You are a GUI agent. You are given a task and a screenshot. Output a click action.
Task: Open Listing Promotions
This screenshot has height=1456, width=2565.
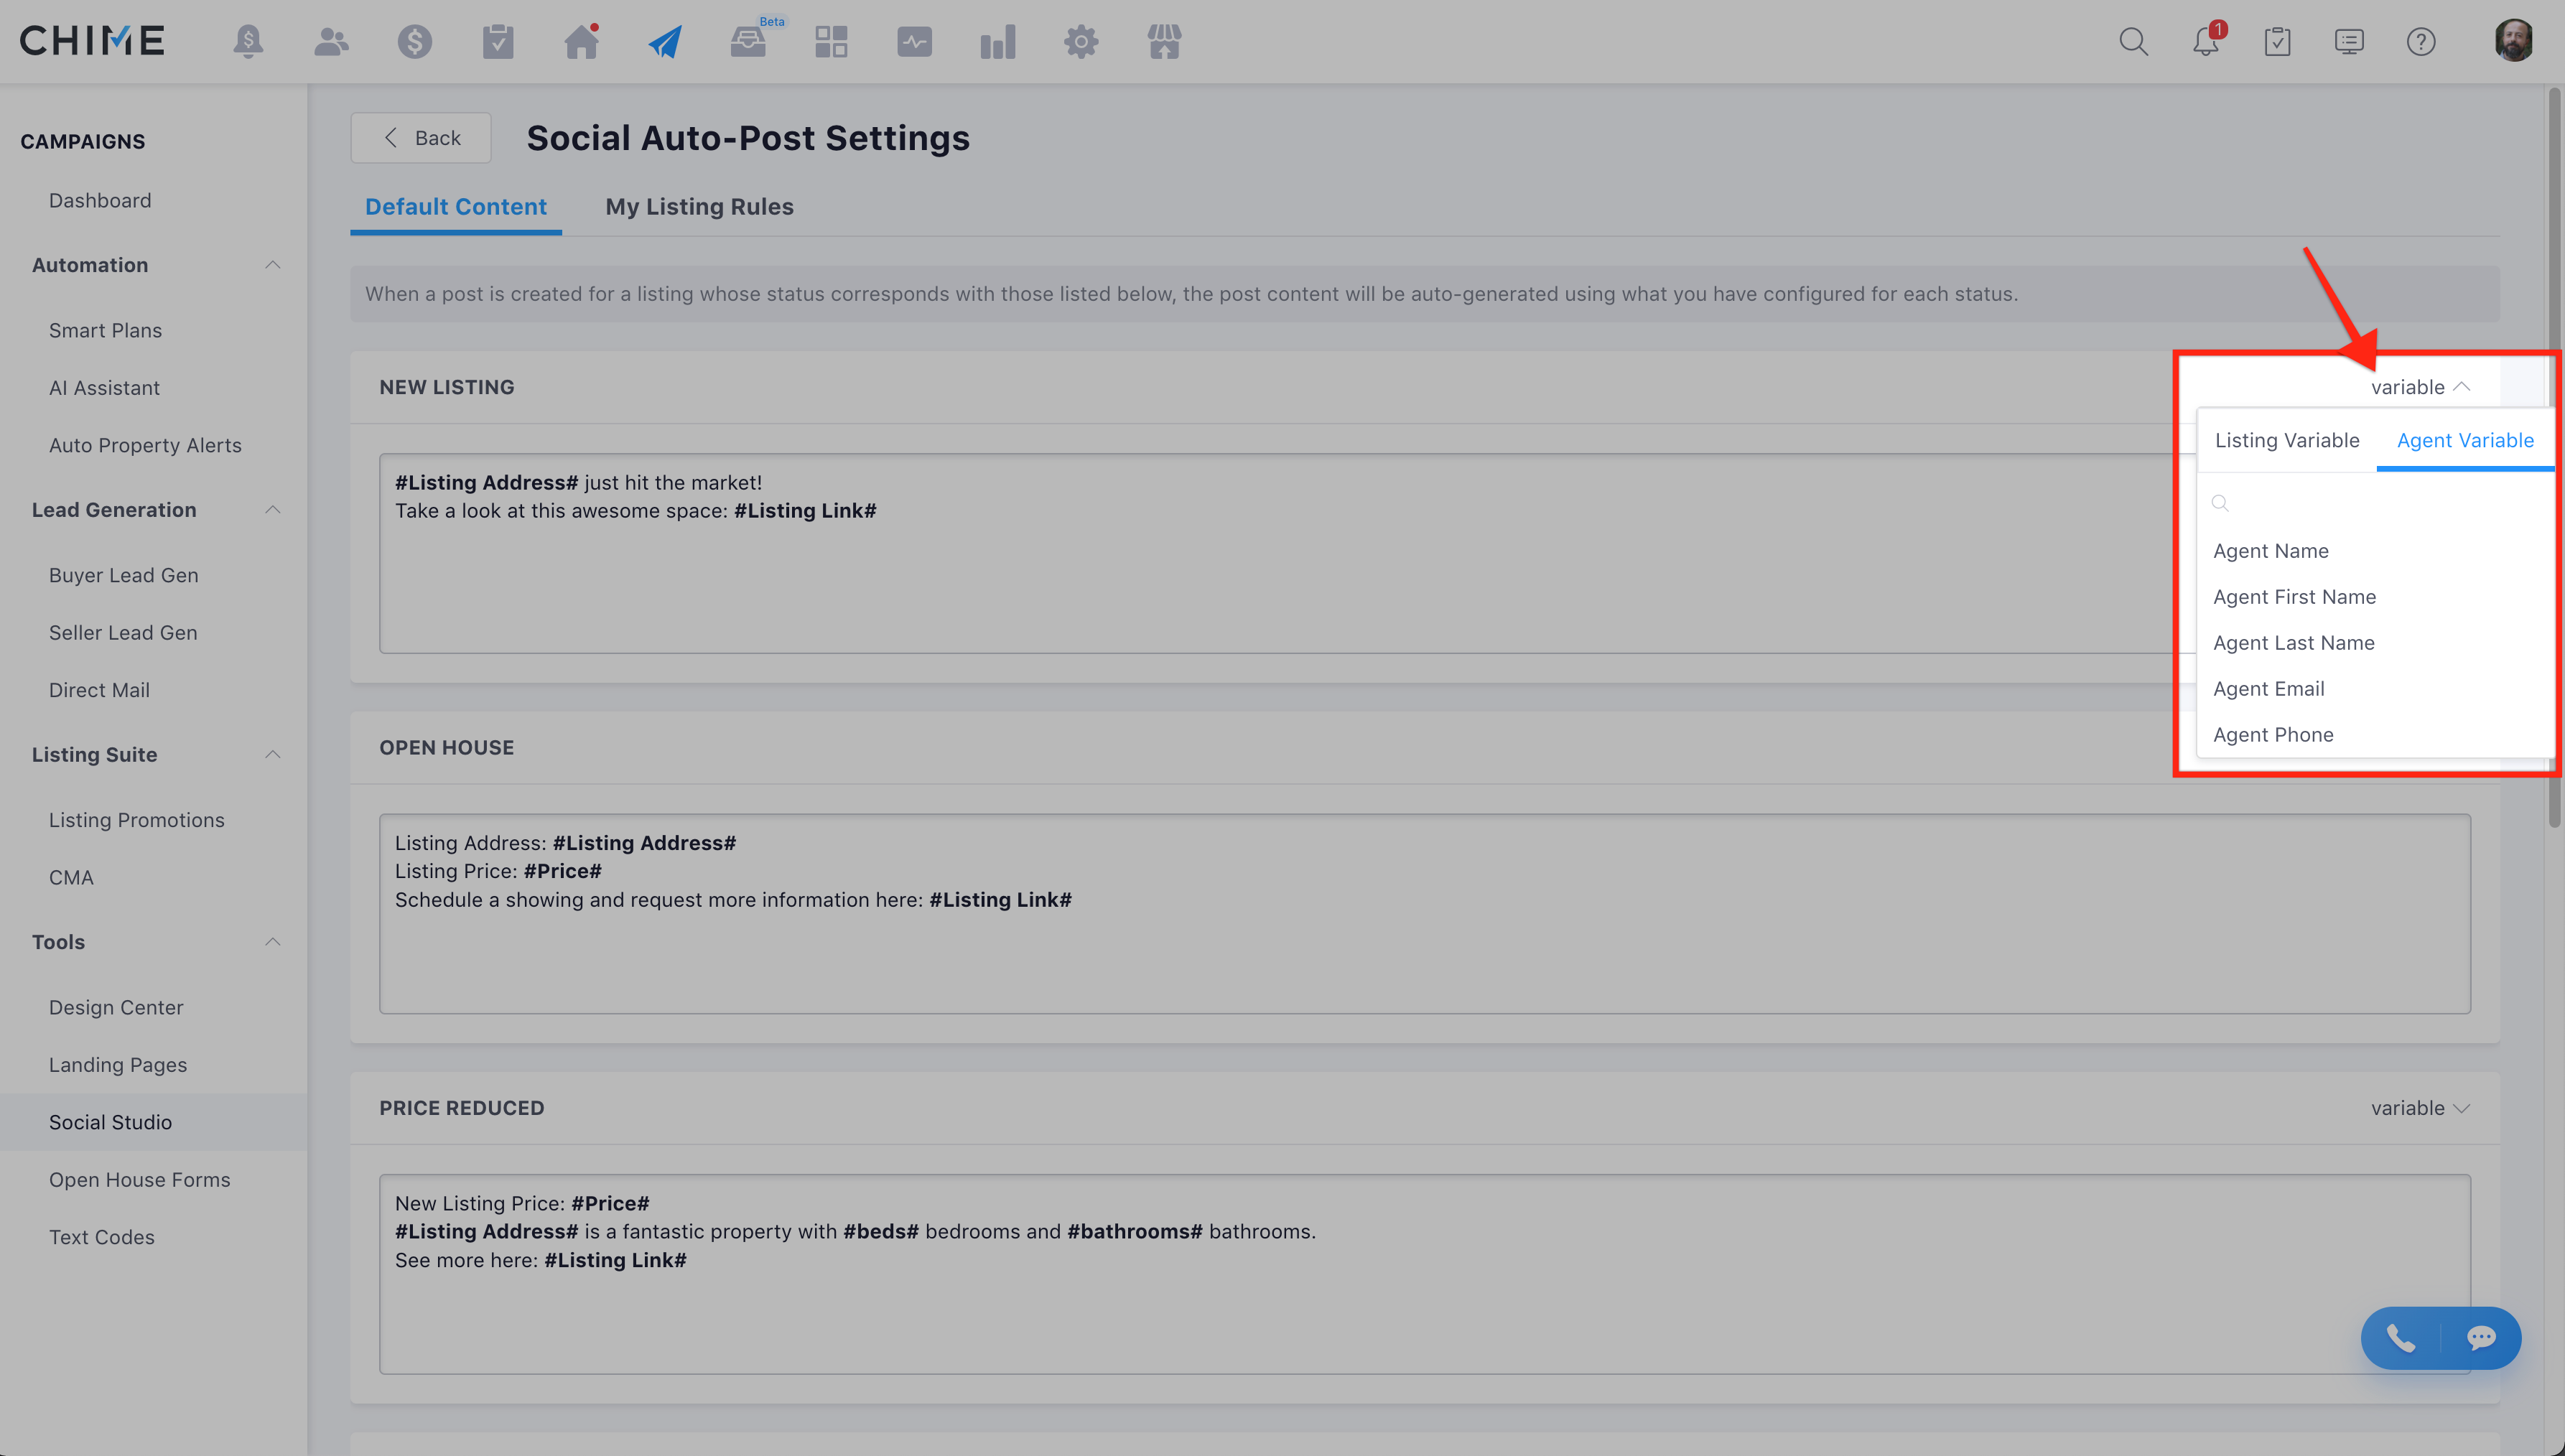[x=136, y=820]
